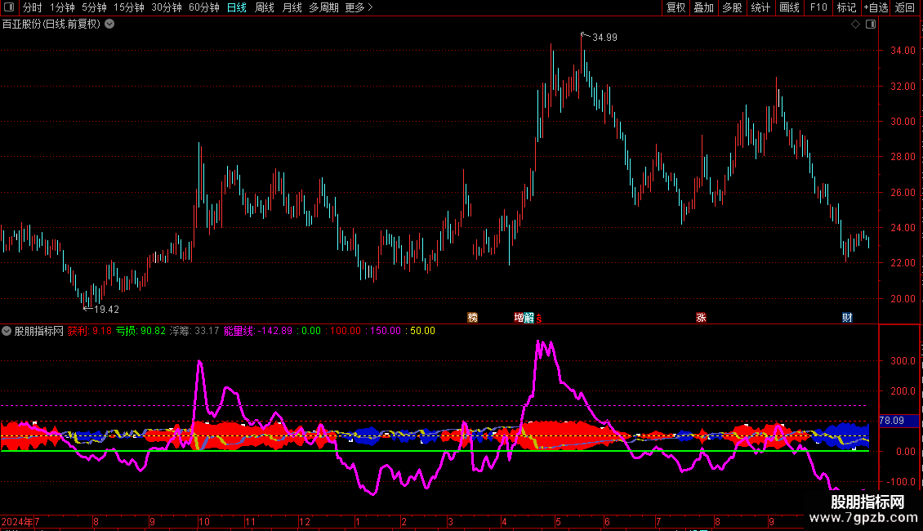Click the diamond icon above price axis
The image size is (923, 531).
click(855, 25)
